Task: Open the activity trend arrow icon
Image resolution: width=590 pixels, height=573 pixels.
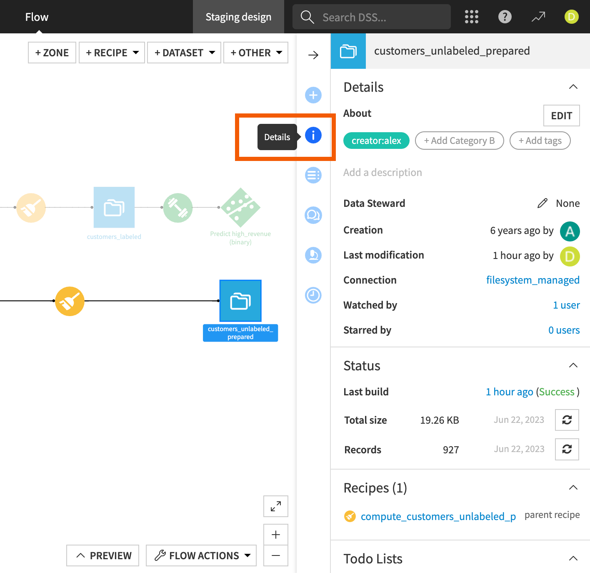Action: [538, 17]
